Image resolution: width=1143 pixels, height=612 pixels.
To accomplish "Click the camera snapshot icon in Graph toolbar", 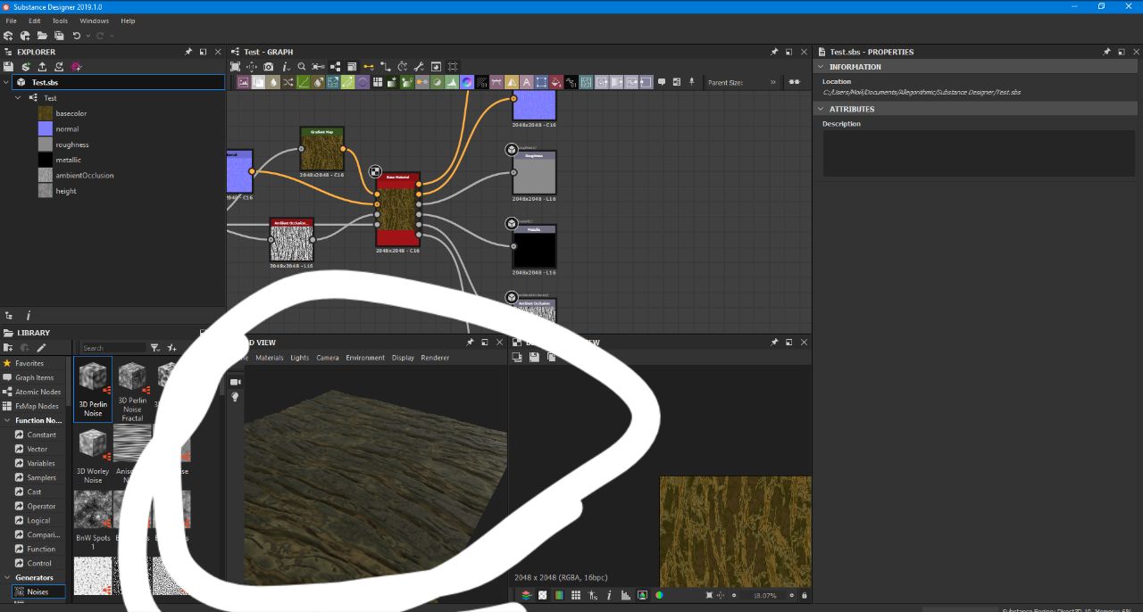I will pos(269,67).
